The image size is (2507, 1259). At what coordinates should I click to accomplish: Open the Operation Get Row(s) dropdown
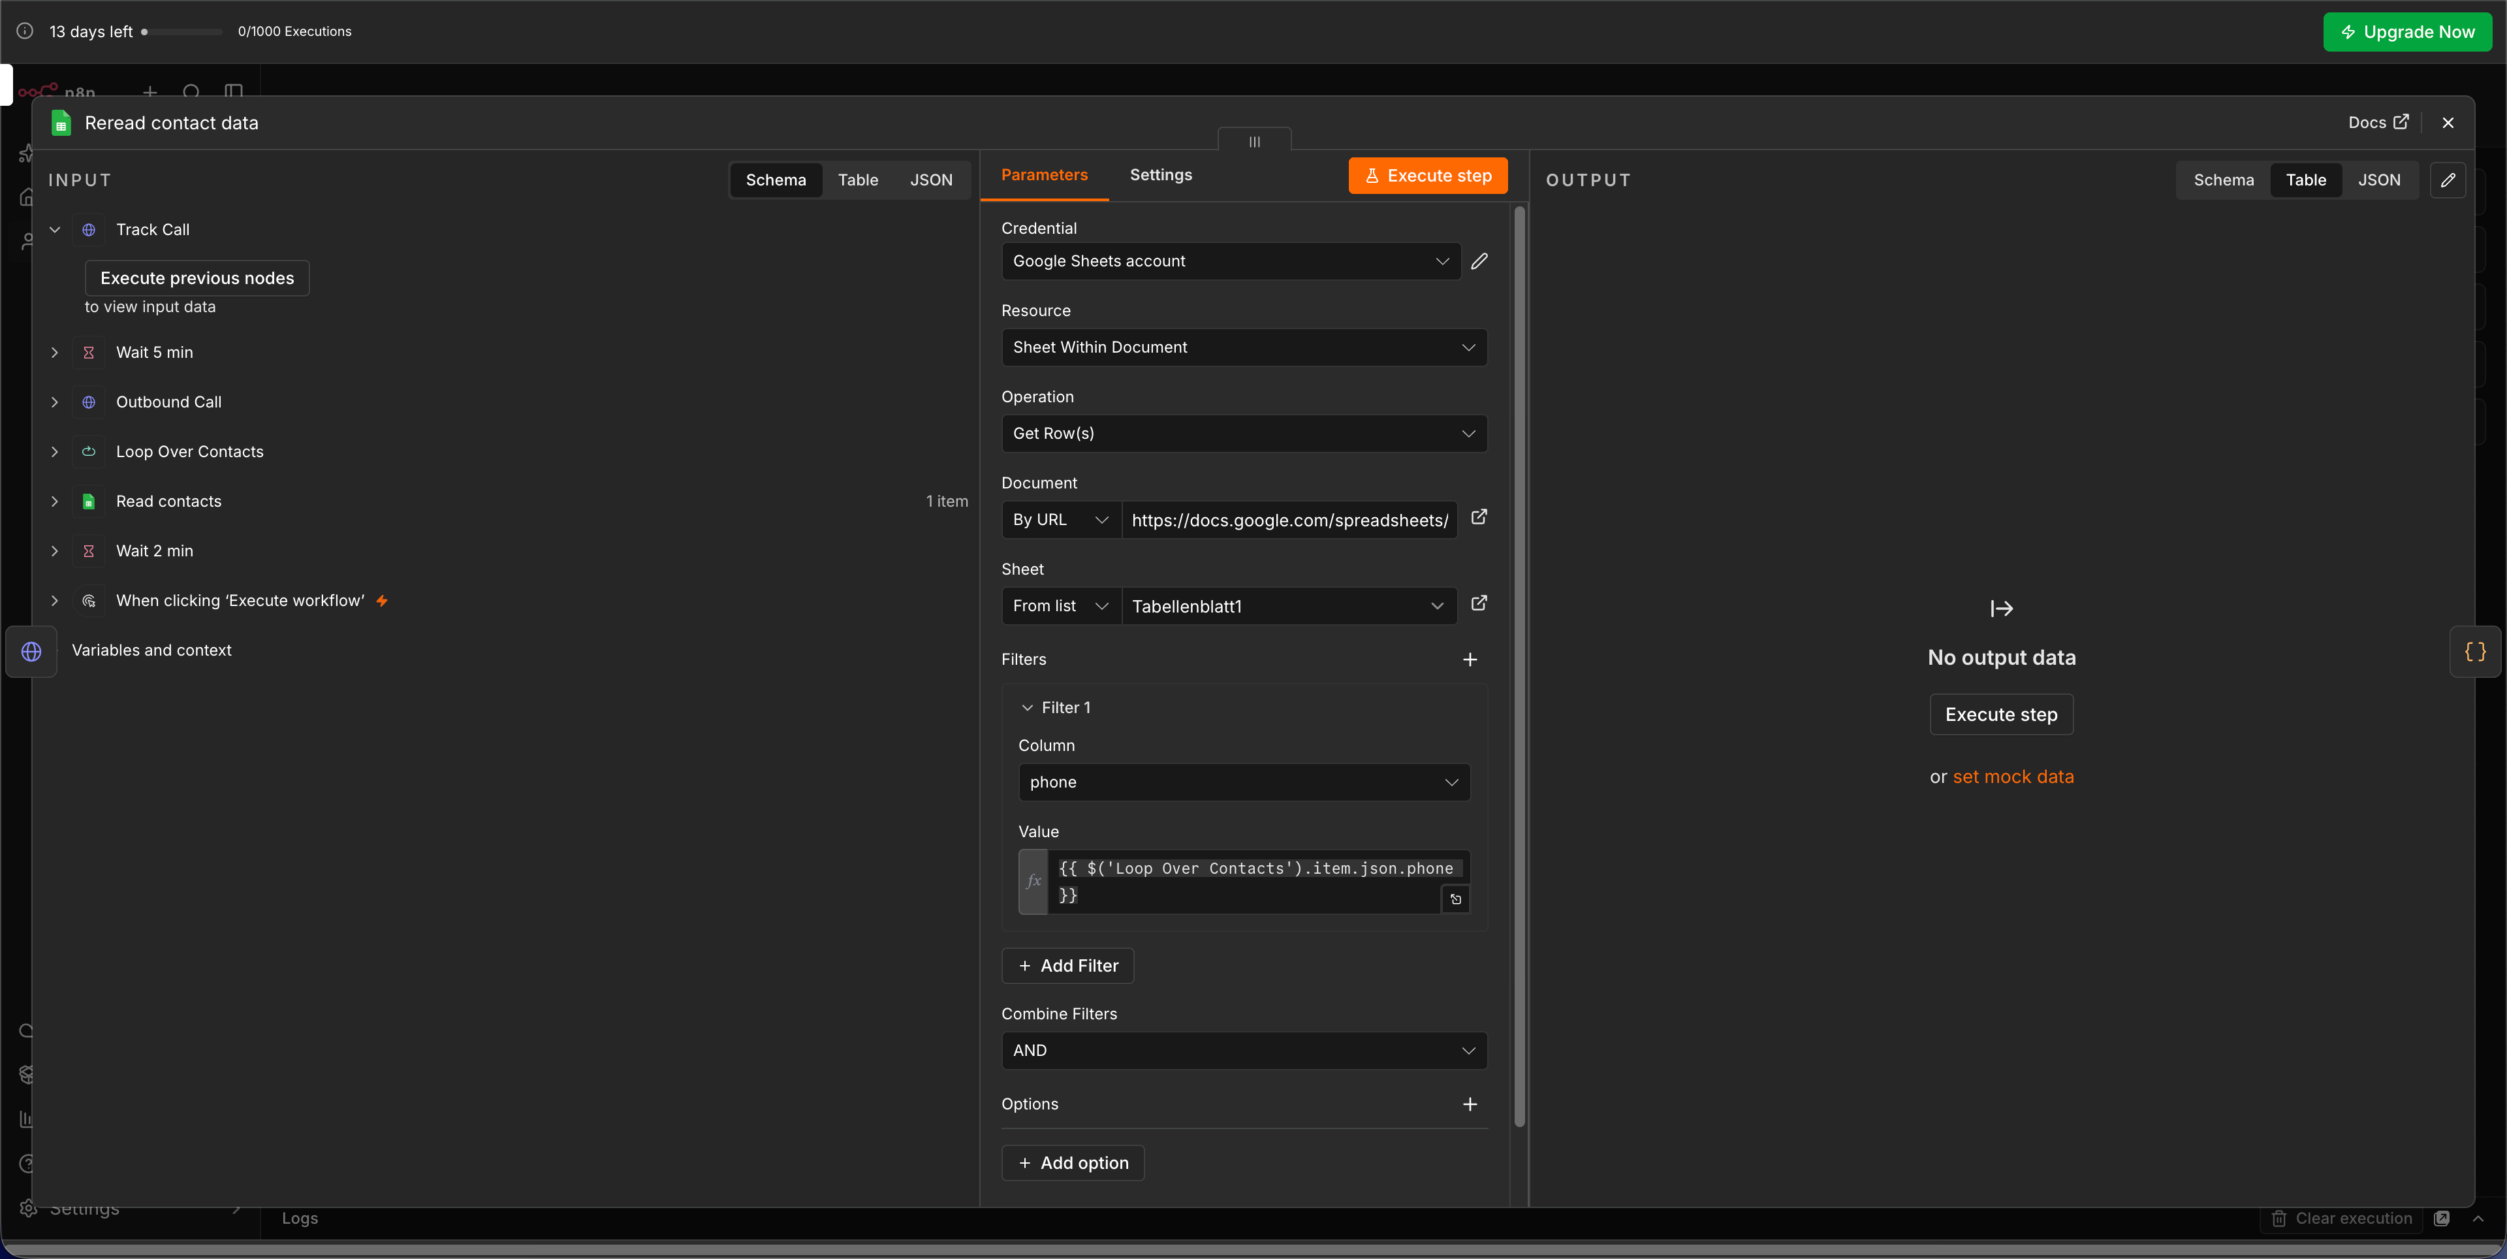tap(1244, 434)
